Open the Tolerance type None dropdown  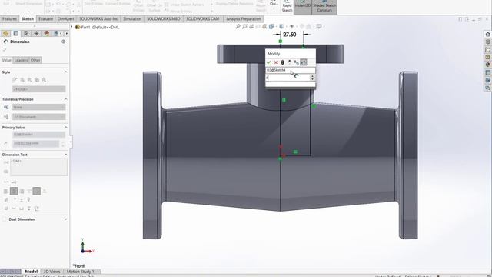click(39, 107)
